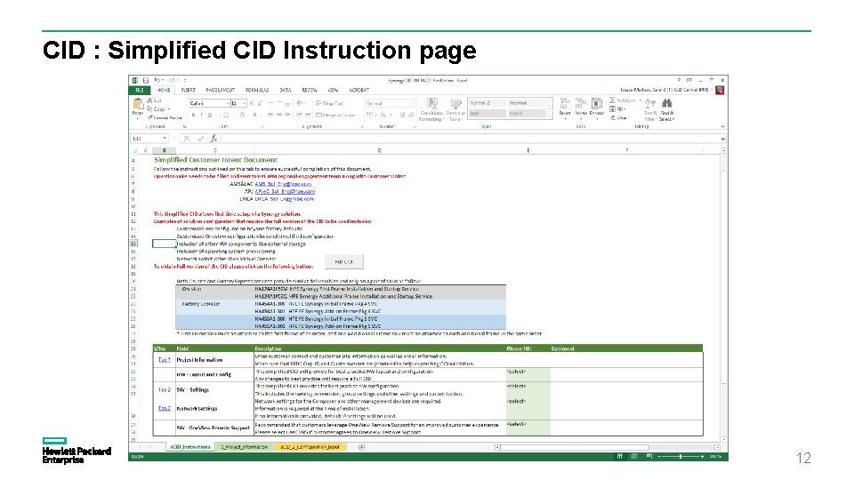
Task: Click the Copy icon in Clipboard group
Action: [149, 108]
